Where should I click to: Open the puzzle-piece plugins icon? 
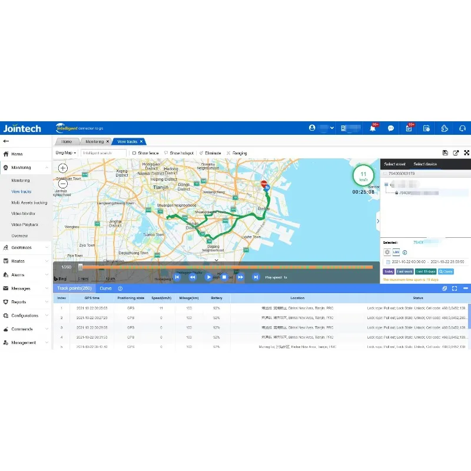445,128
